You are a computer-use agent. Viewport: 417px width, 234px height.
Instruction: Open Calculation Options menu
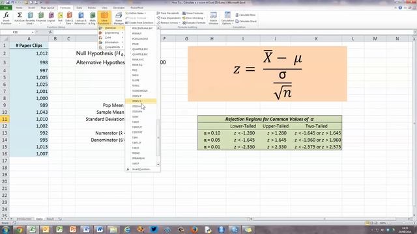(227, 18)
